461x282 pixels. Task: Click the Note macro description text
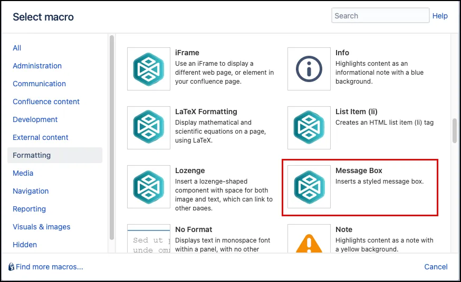click(x=385, y=245)
